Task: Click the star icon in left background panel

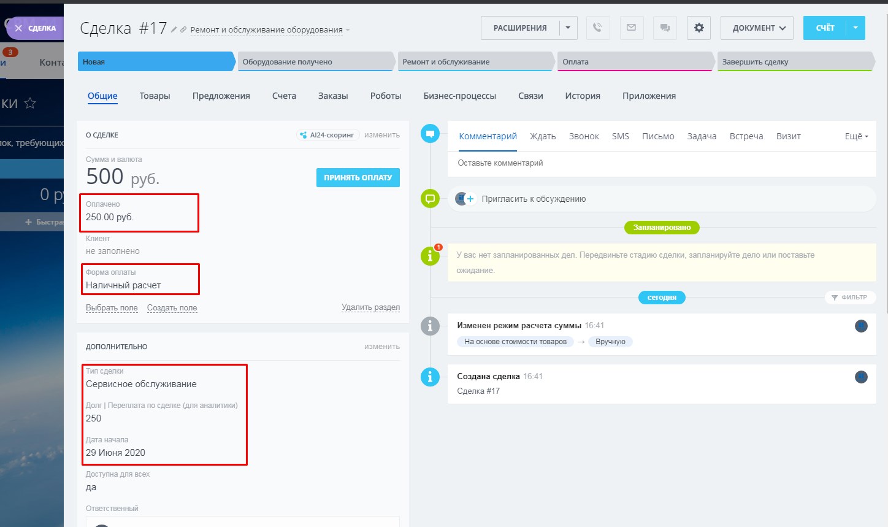Action: click(x=30, y=103)
